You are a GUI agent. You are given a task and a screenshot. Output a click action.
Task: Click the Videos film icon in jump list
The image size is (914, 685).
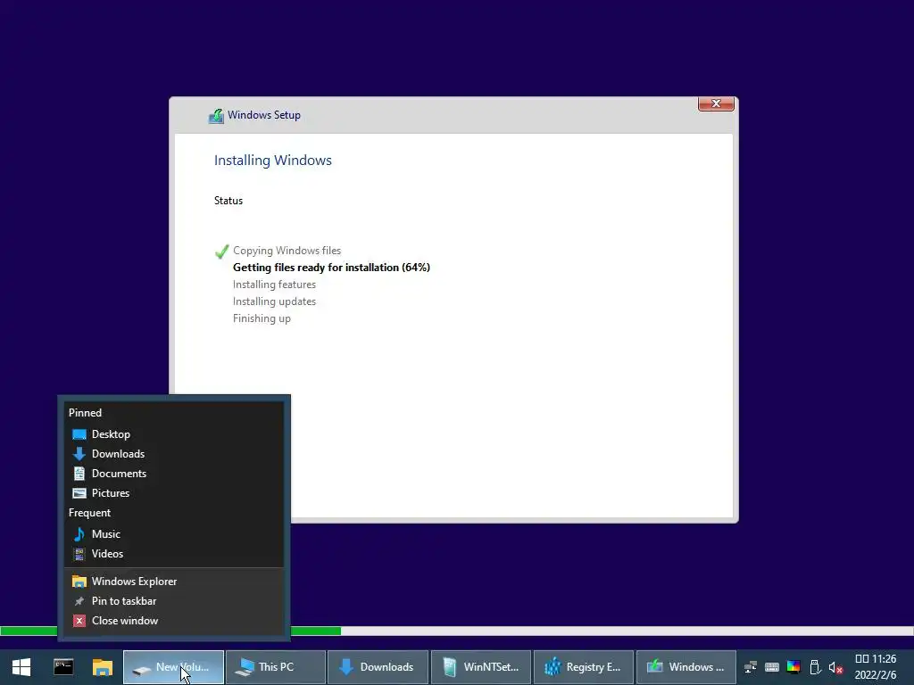(x=79, y=554)
